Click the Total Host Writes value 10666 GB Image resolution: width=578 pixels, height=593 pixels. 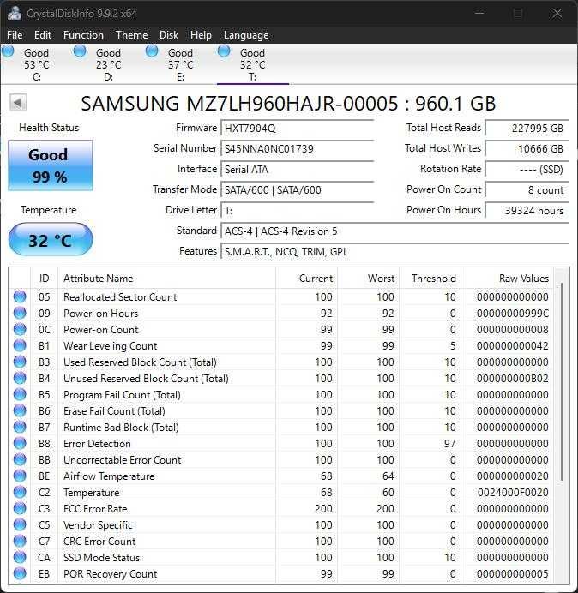[x=527, y=148]
